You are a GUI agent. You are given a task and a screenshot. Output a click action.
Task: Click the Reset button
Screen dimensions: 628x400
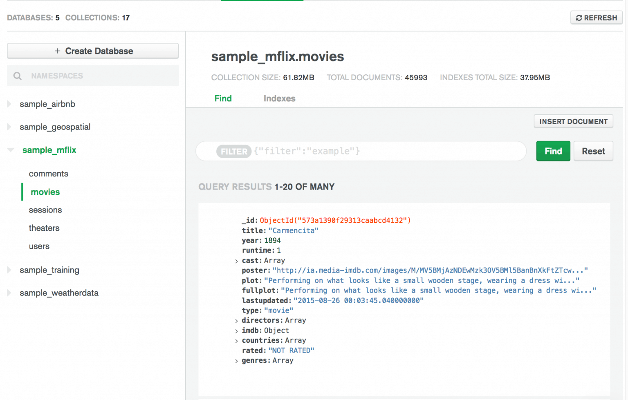tap(593, 151)
